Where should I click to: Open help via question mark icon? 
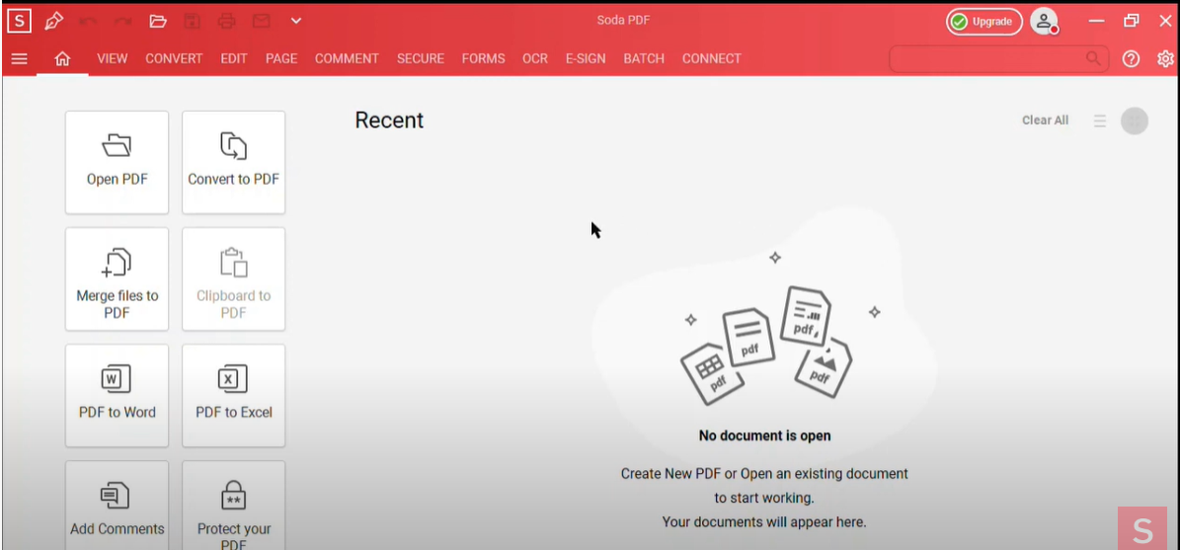[1131, 58]
